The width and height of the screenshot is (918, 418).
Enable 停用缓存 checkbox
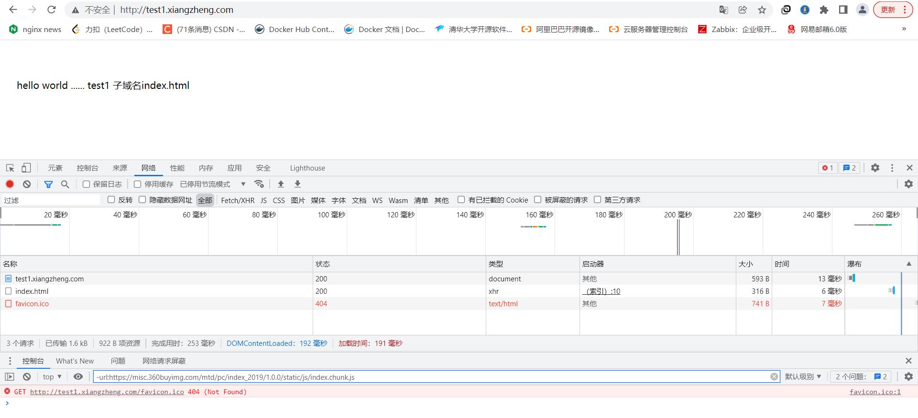click(x=138, y=184)
